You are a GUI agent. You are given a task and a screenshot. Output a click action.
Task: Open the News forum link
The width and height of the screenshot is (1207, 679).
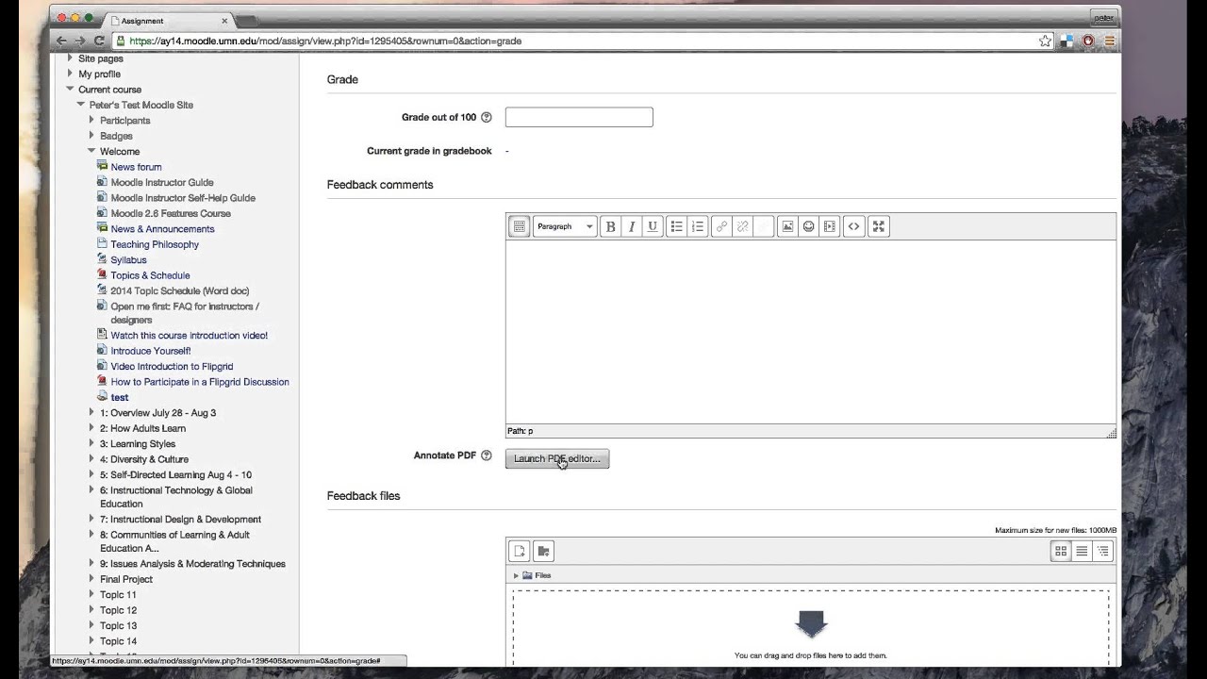pos(136,167)
